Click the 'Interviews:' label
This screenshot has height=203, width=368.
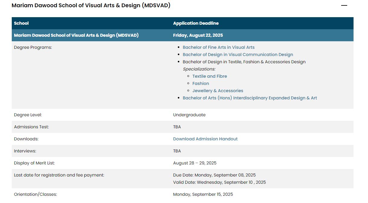coord(25,151)
